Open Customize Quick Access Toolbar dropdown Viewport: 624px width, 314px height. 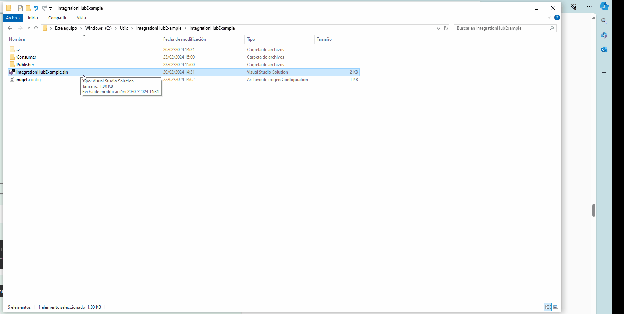pyautogui.click(x=50, y=8)
